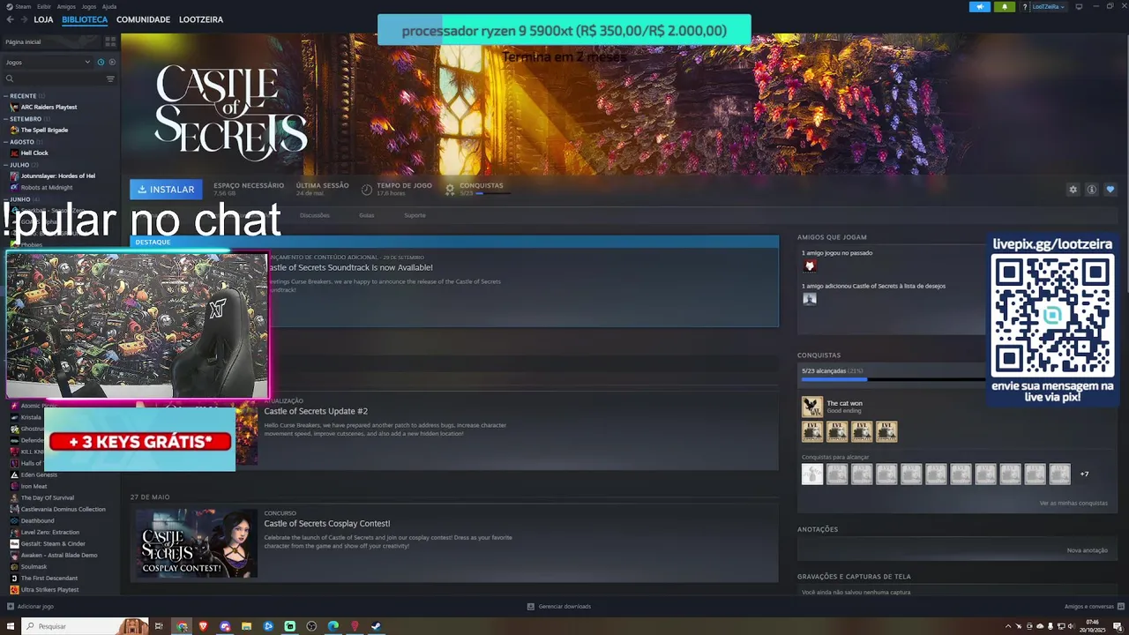
Task: Toggle the recent activity clock filter
Action: click(101, 63)
